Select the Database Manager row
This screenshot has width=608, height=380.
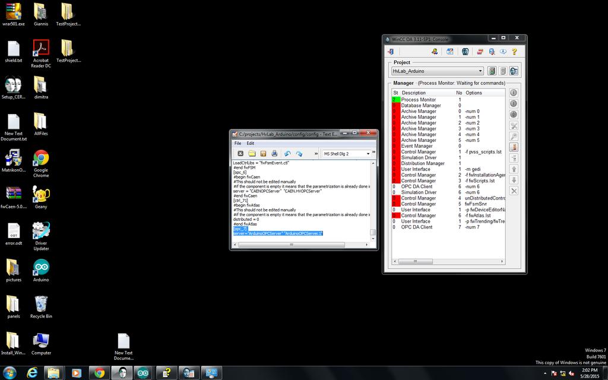[x=449, y=106]
